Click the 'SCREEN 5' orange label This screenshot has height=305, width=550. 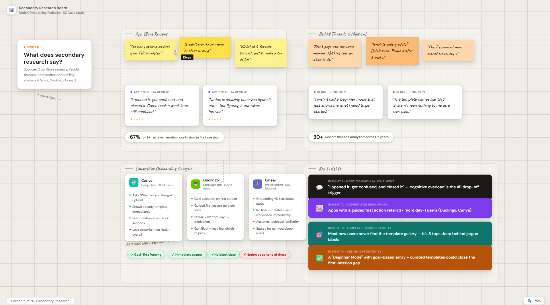(x=34, y=47)
